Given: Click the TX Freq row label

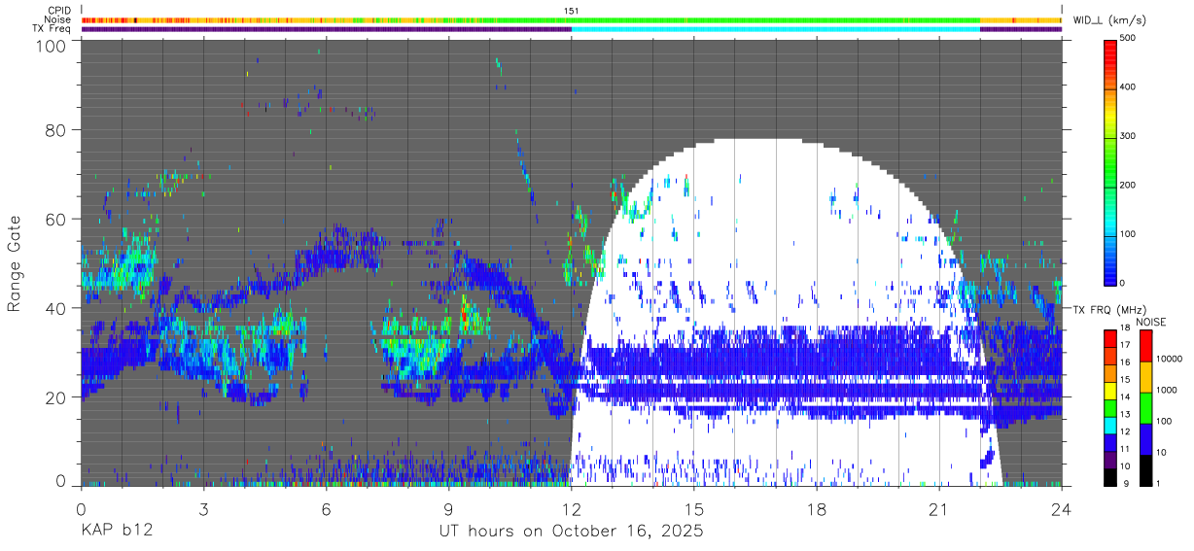Looking at the screenshot, I should point(52,28).
